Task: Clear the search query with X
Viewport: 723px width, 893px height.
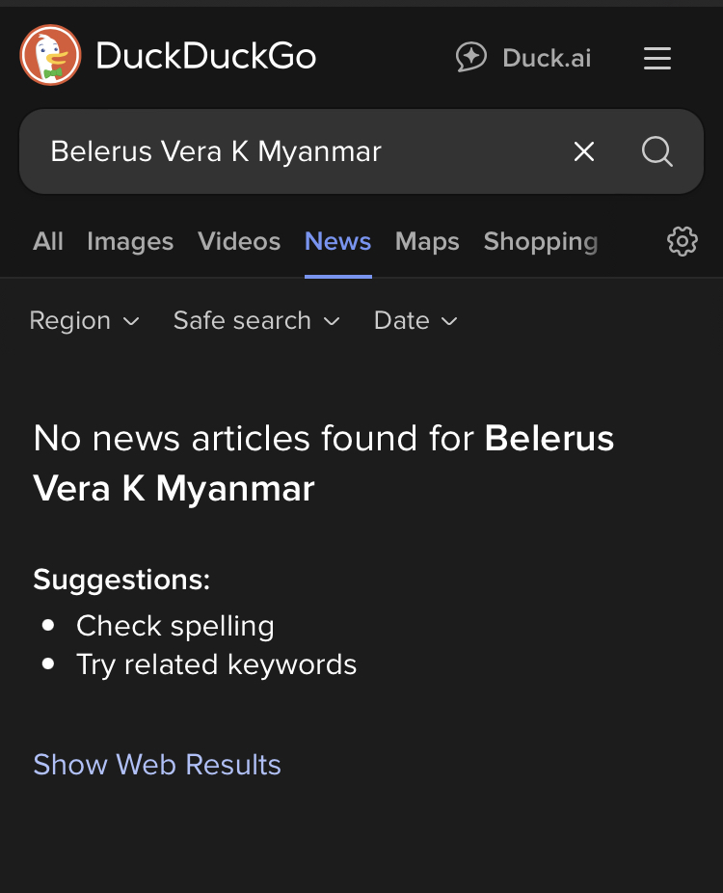Action: tap(584, 151)
